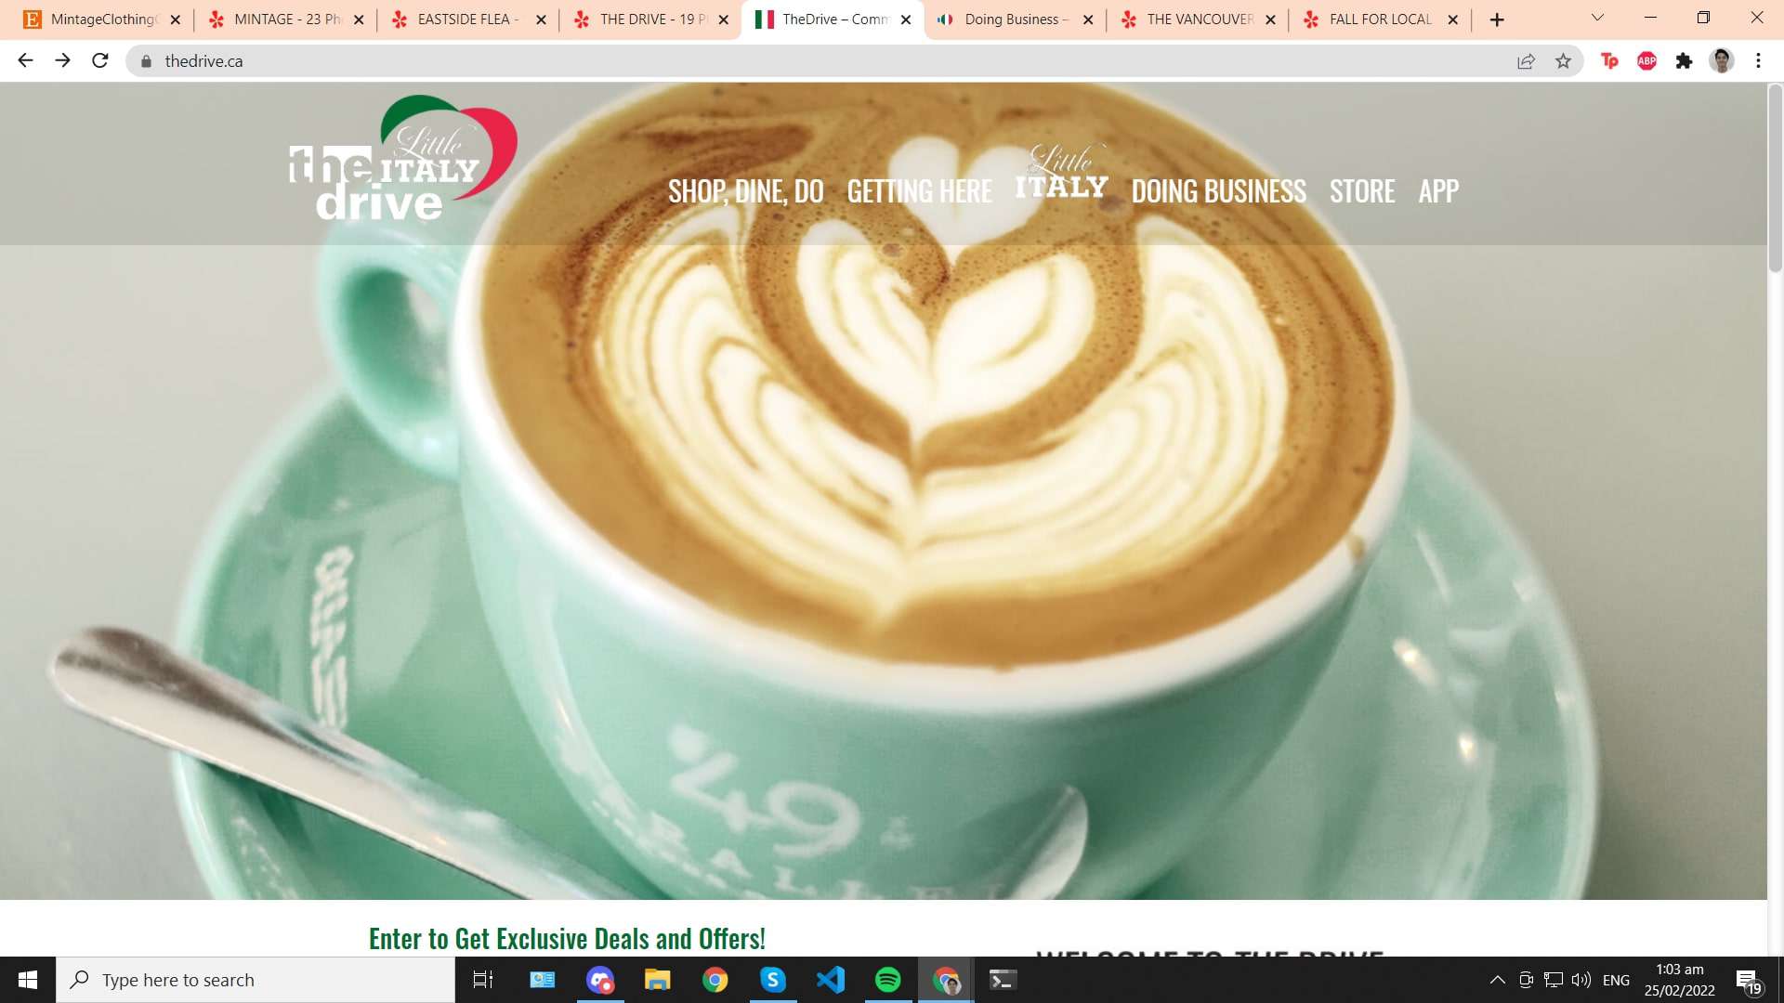The width and height of the screenshot is (1784, 1003).
Task: Close the EASTSIDE FLEA tab
Action: (541, 20)
